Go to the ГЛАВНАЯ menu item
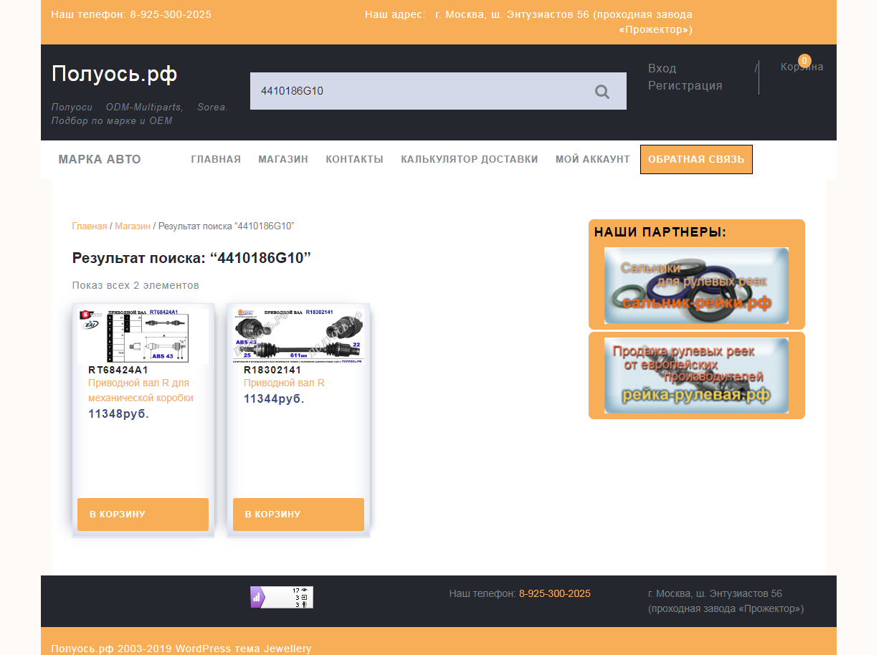 pos(216,160)
